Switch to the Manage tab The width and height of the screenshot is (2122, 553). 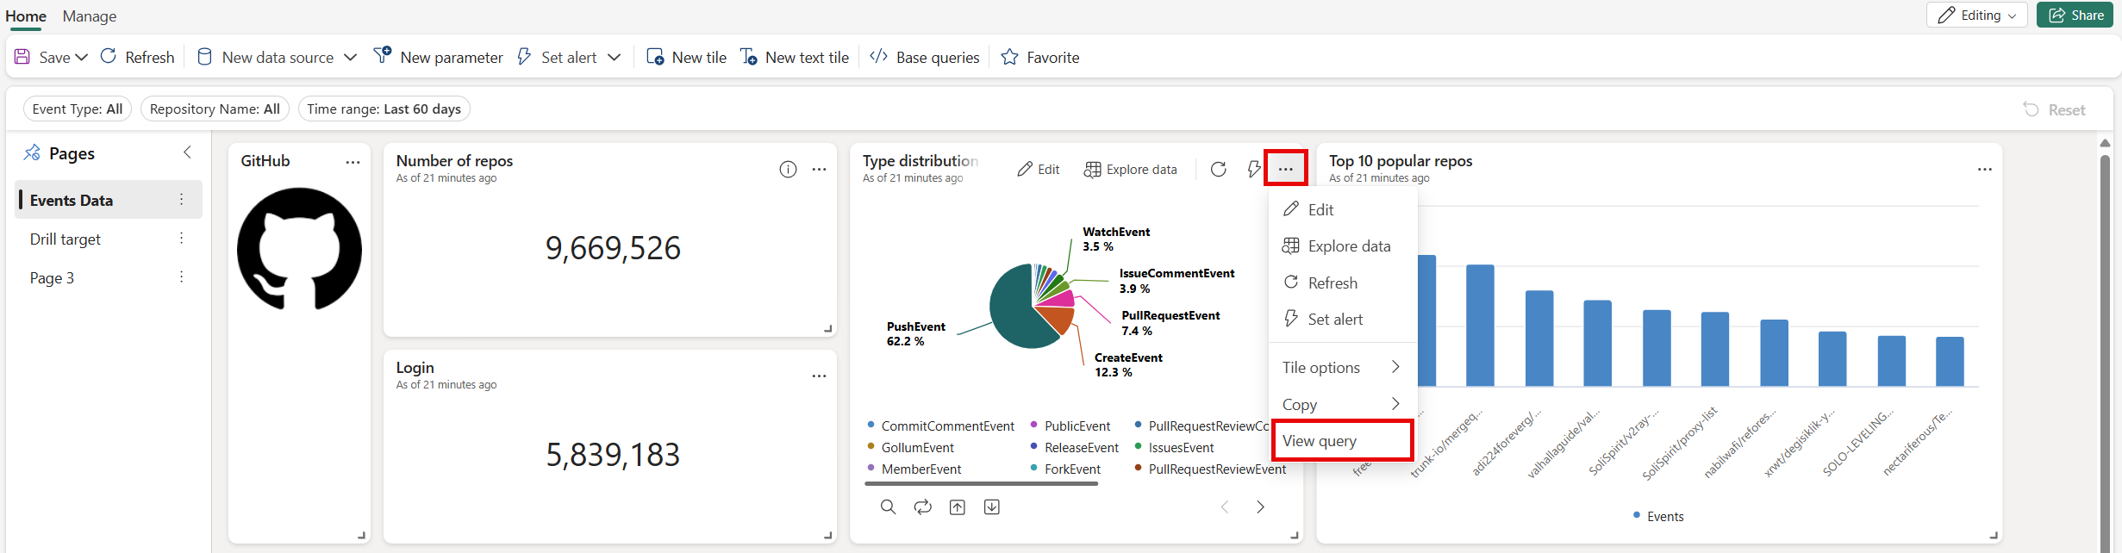tap(90, 16)
